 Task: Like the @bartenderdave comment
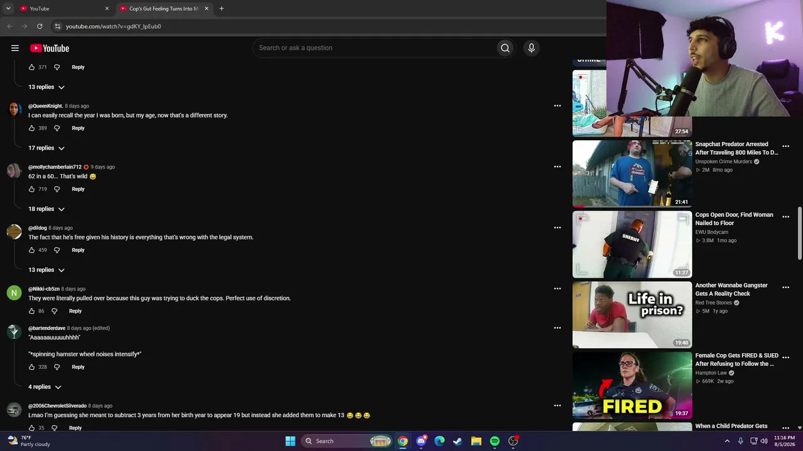click(32, 367)
